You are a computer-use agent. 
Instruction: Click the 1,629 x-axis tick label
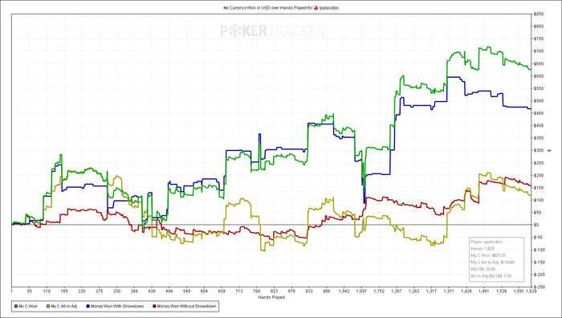pos(531,291)
